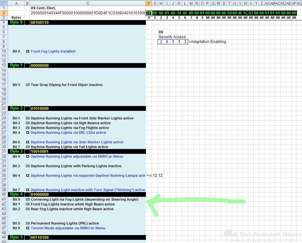Toggle Daytime Running Lights via DRL LEDs checkbox
Image resolution: width=302 pixels, height=243 pixels.
pyautogui.click(x=28, y=132)
